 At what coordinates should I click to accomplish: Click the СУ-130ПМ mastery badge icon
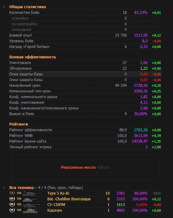click(x=12, y=204)
